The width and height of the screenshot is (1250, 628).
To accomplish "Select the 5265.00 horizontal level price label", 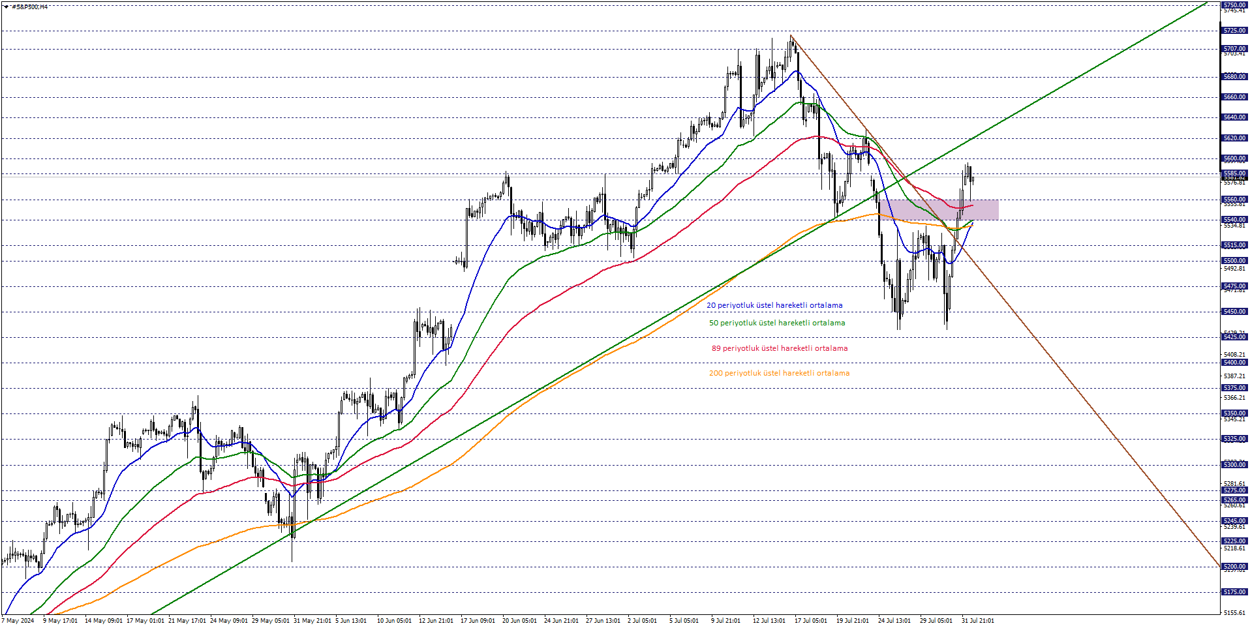I will point(1234,500).
